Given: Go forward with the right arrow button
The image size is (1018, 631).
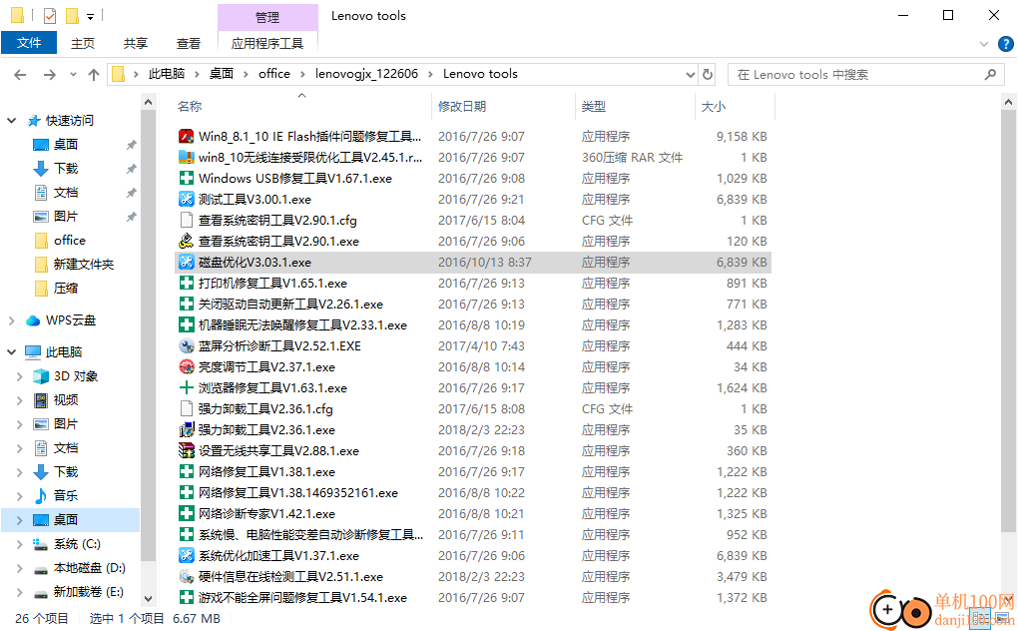Looking at the screenshot, I should click(49, 75).
